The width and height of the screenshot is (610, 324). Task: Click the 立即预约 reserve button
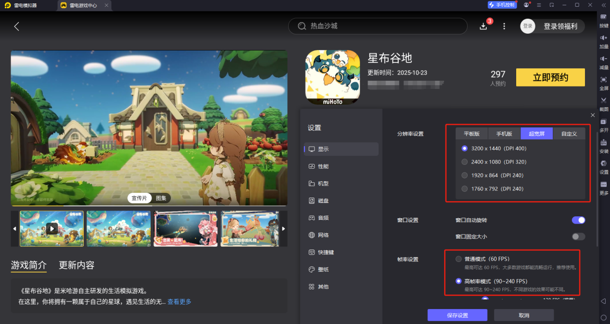tap(550, 77)
